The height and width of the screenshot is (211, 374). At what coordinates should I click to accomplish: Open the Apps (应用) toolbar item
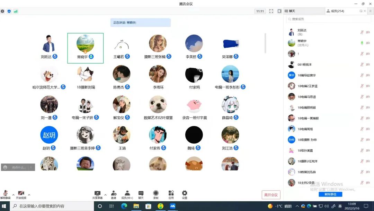171,194
